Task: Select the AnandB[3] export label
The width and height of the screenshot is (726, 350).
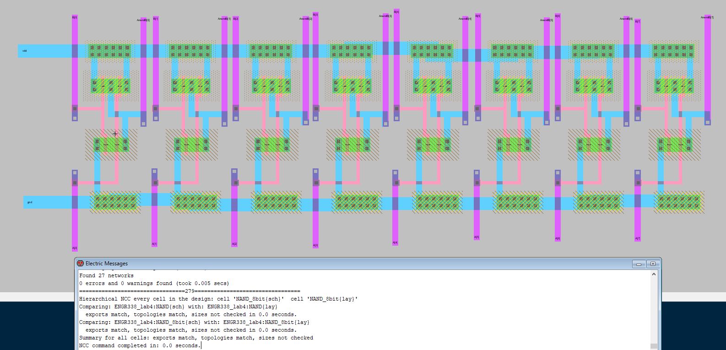Action: pyautogui.click(x=385, y=16)
